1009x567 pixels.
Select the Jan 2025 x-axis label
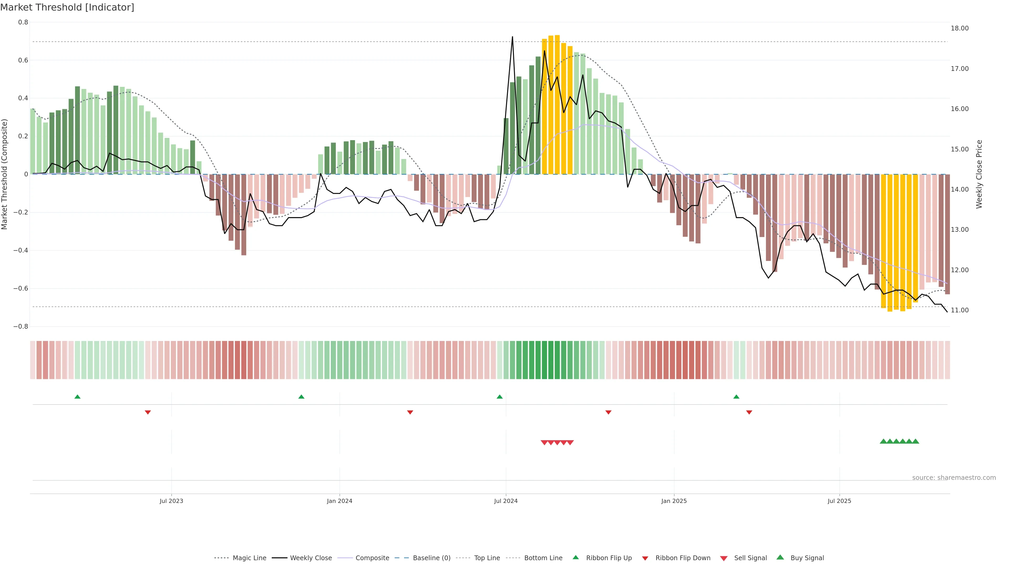(674, 501)
